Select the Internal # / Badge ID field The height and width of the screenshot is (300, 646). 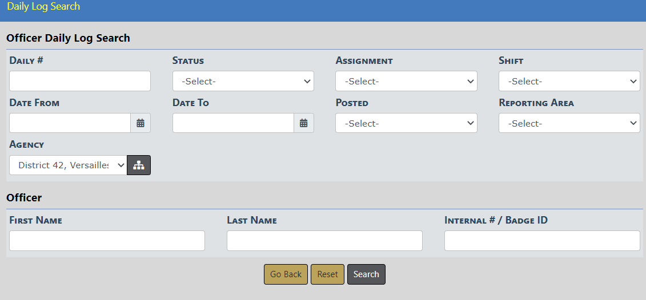[542, 241]
